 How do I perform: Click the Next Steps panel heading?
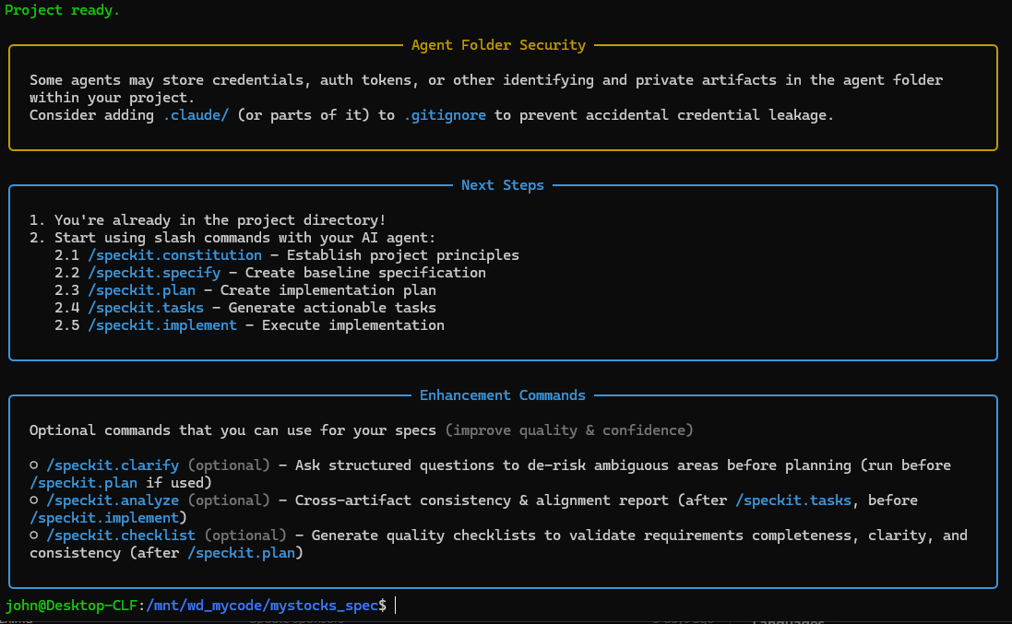503,185
